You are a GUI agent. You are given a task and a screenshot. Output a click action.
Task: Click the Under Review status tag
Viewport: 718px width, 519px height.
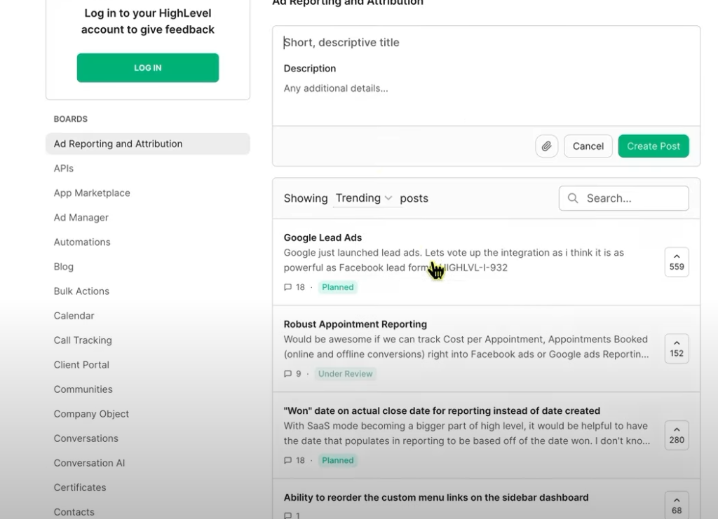coord(345,373)
